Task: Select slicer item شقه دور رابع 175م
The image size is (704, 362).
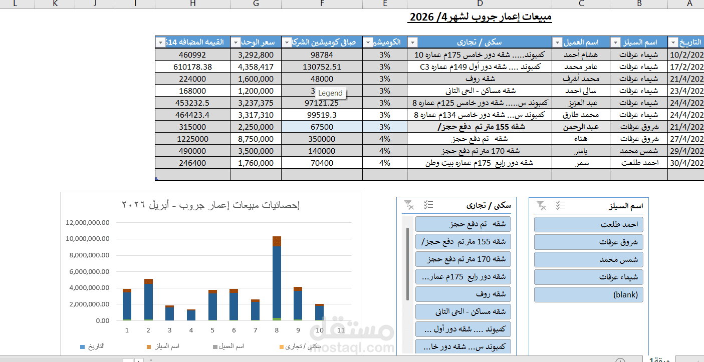Action: pos(463,276)
